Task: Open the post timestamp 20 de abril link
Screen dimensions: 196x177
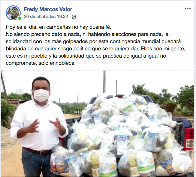Action: pyautogui.click(x=46, y=16)
